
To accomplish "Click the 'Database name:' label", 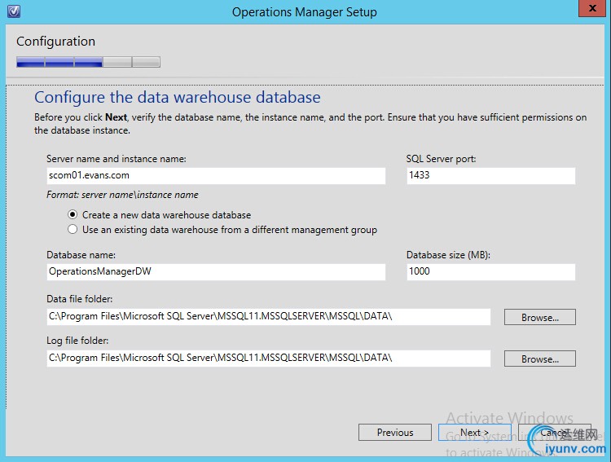I will tap(81, 254).
